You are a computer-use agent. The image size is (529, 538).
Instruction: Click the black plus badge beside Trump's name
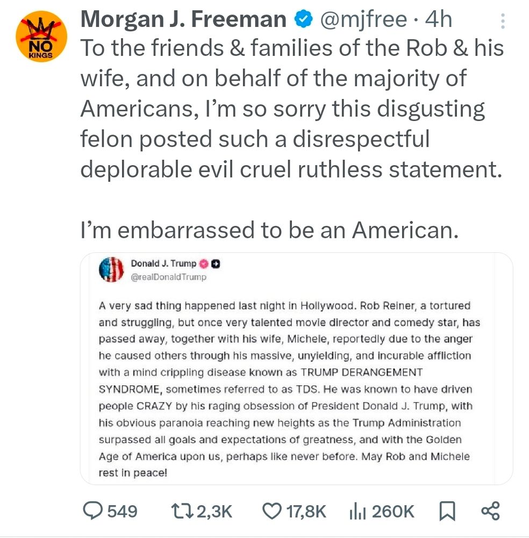tap(216, 264)
